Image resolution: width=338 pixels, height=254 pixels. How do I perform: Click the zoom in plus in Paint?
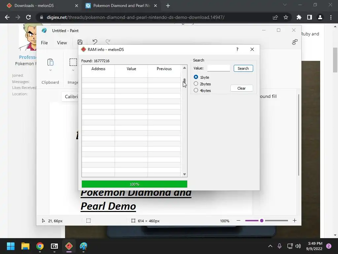pyautogui.click(x=294, y=221)
